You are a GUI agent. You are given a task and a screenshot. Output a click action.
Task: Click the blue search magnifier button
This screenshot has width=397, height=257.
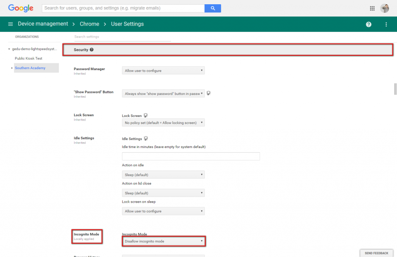coord(213,8)
